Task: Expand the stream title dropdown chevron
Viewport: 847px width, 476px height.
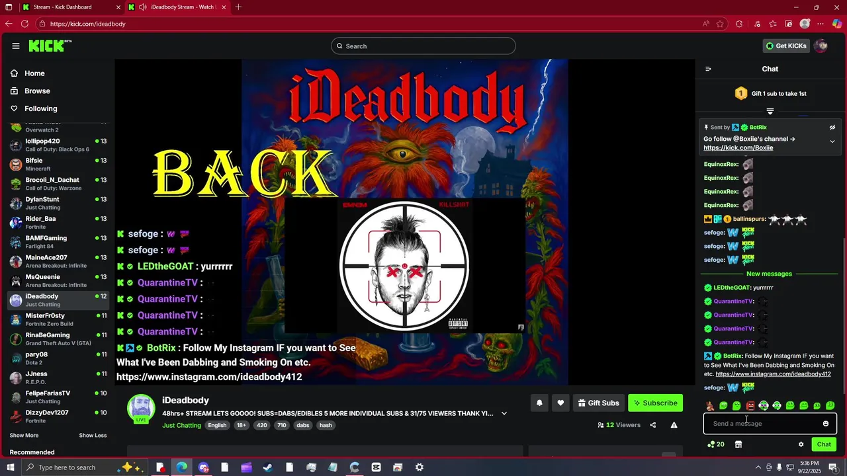Action: click(504, 413)
